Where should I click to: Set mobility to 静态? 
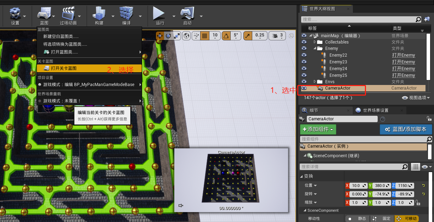(x=357, y=219)
